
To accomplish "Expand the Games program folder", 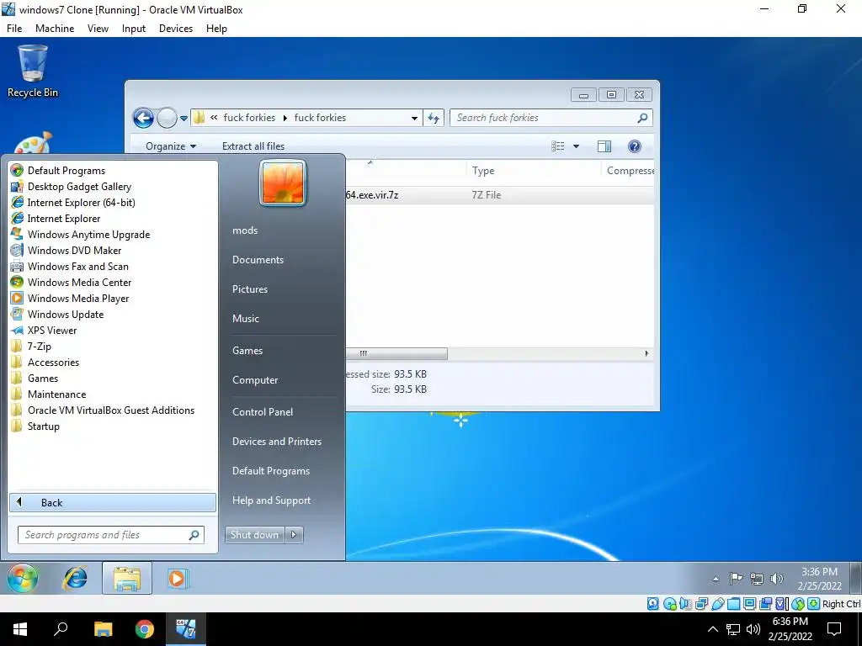I will tap(35, 378).
